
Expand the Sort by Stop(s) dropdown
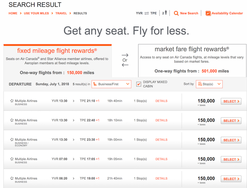click(209, 84)
